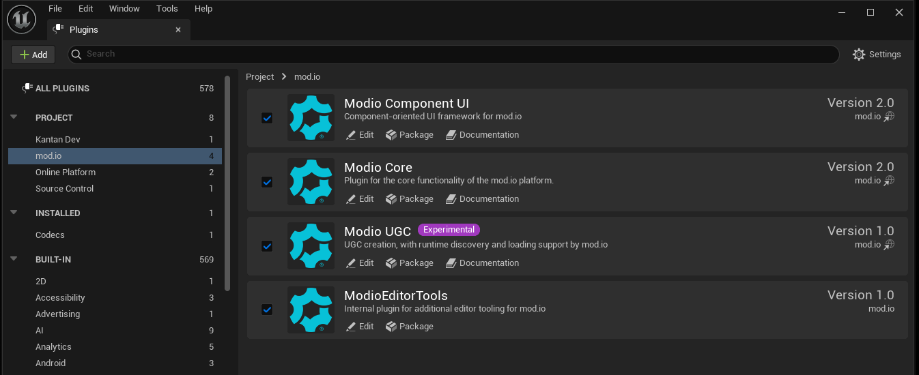Open mod.io link under Modio UGC version

868,245
